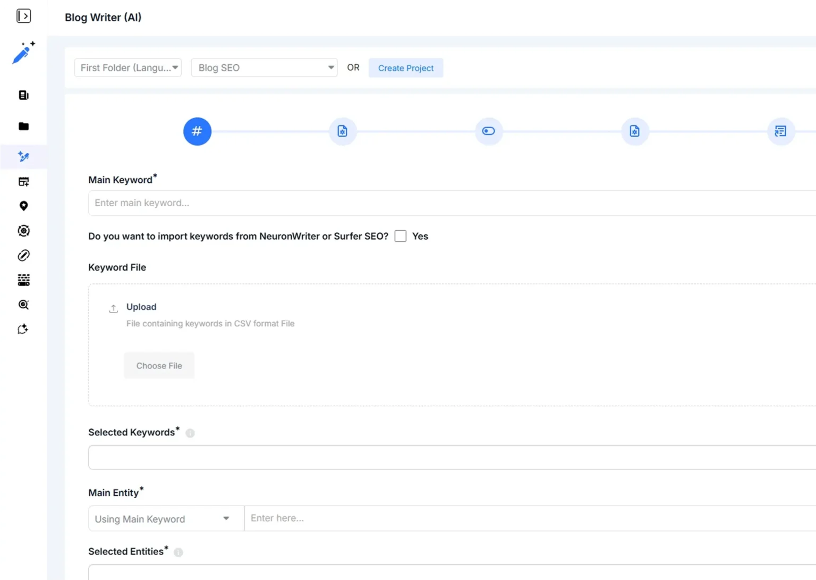Expand the Using Main Keyword dropdown

pos(166,518)
